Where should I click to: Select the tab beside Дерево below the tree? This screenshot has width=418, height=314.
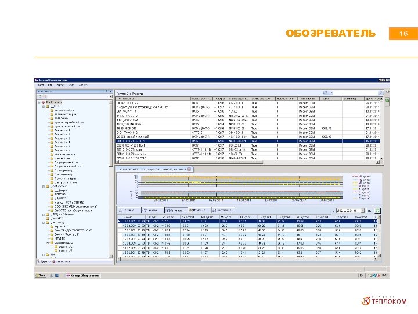(61, 262)
